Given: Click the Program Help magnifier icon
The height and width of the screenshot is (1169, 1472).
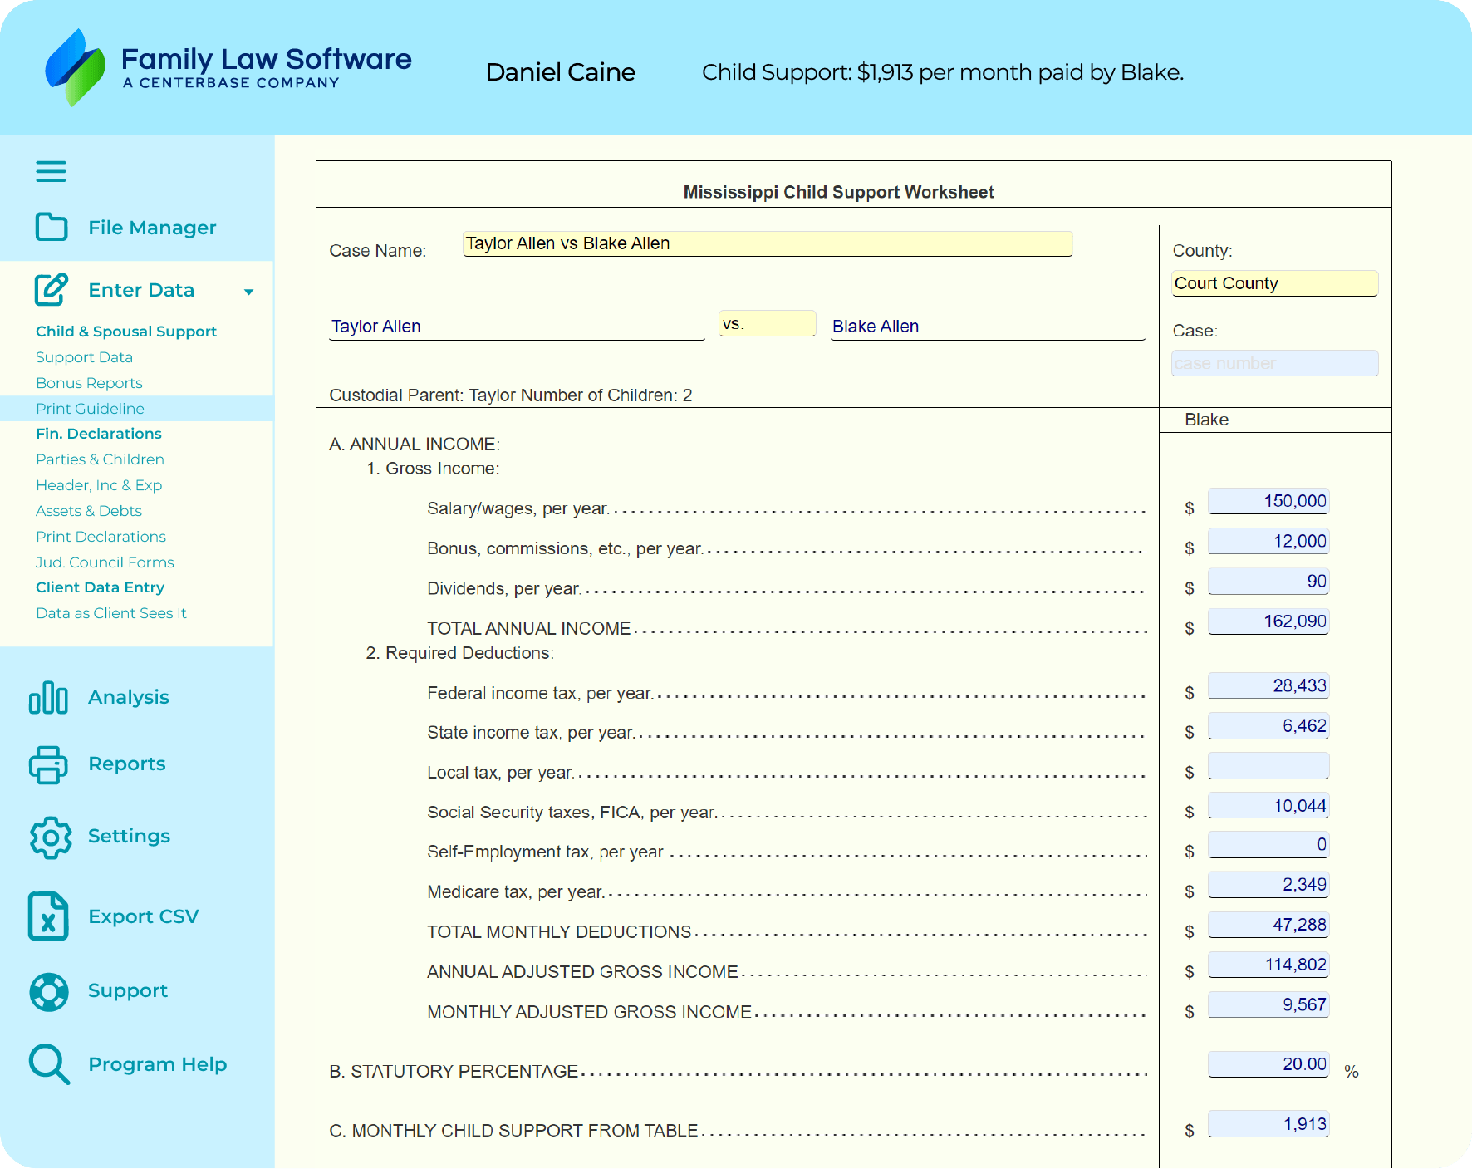Looking at the screenshot, I should tap(49, 1064).
